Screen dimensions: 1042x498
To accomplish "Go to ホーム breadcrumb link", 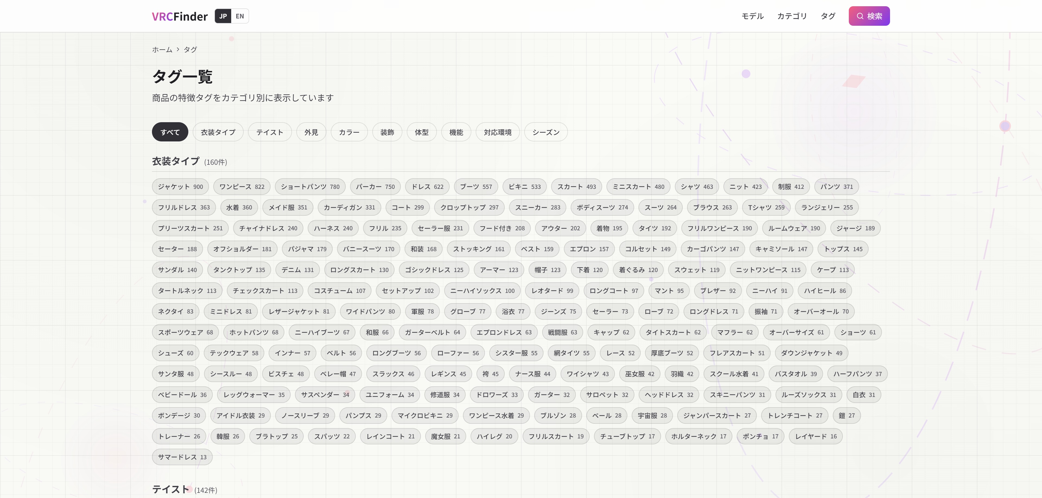I will 162,50.
